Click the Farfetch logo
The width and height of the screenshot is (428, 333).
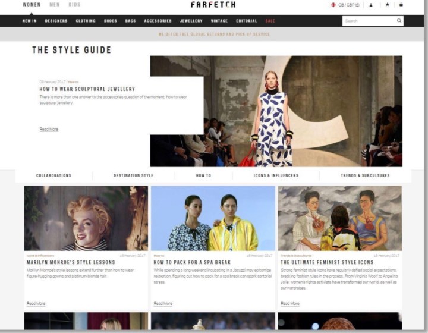pyautogui.click(x=213, y=5)
